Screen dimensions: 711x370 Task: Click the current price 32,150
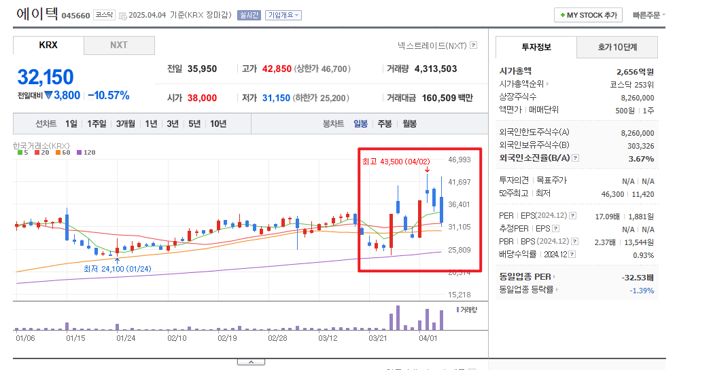click(x=46, y=77)
